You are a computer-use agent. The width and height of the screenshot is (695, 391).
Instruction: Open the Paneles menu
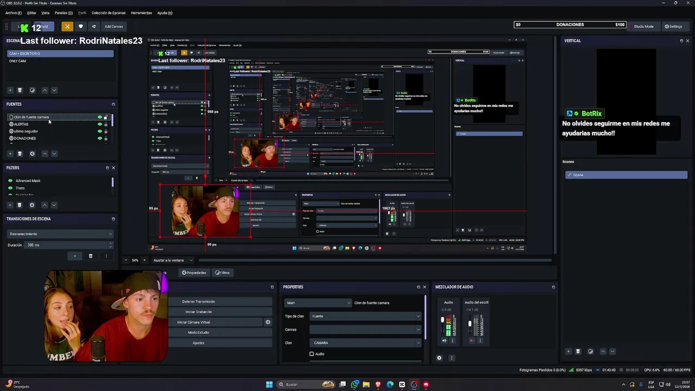64,12
